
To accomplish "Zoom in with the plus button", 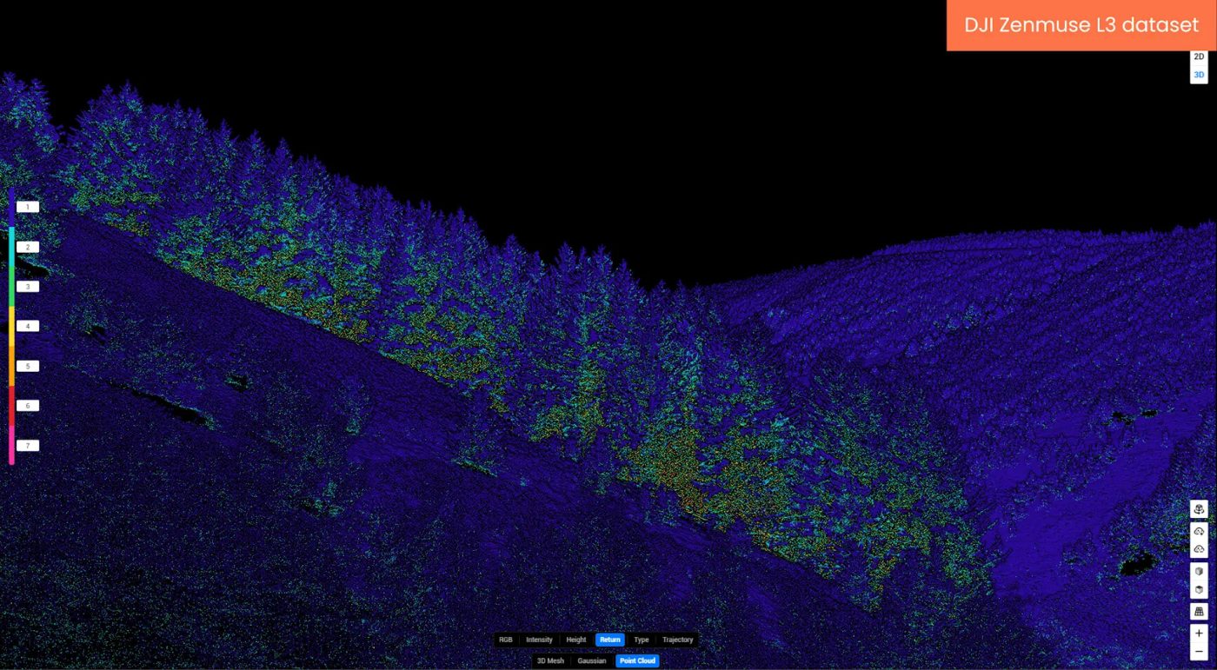I will pyautogui.click(x=1199, y=634).
